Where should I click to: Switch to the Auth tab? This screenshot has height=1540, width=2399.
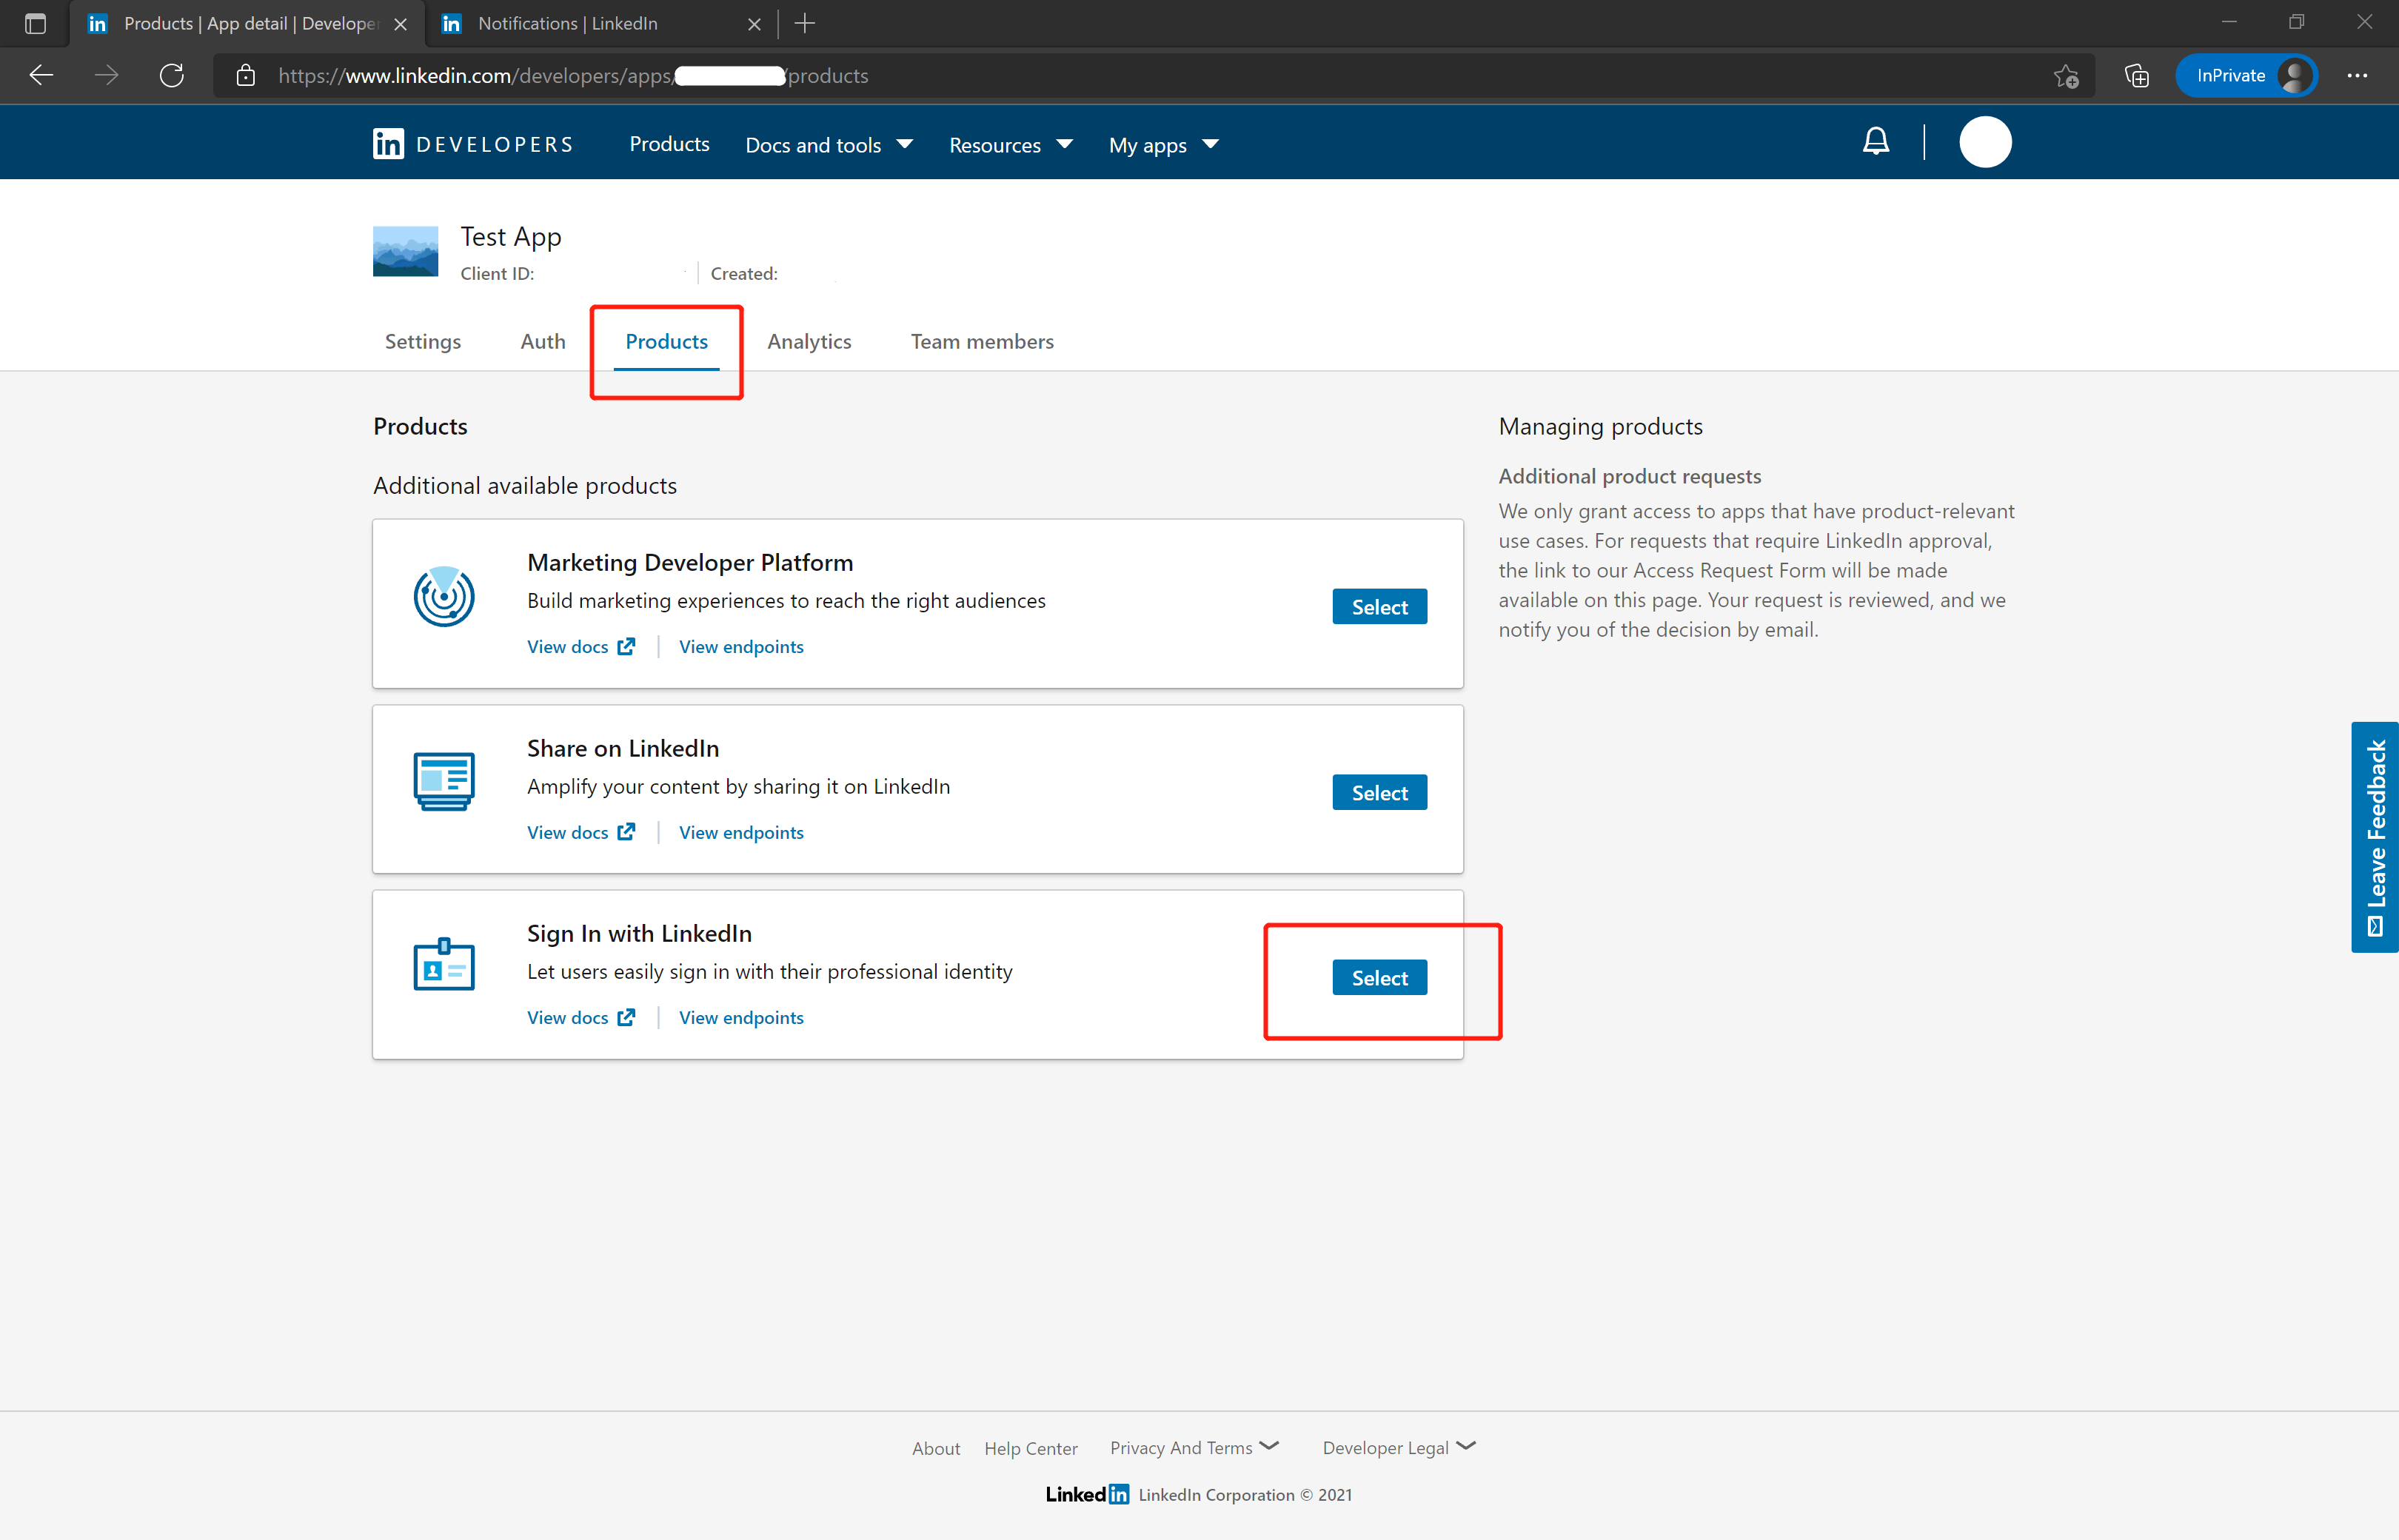coord(542,341)
